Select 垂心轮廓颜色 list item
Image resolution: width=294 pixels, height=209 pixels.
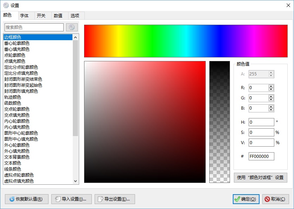point(38,43)
